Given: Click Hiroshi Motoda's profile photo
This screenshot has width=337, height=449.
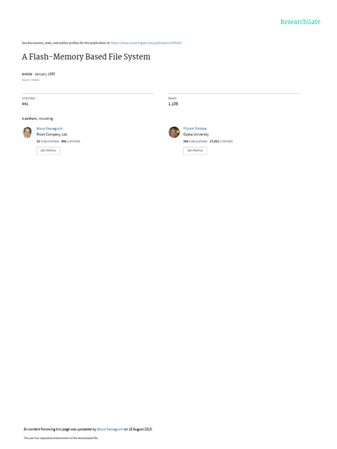Looking at the screenshot, I should pyautogui.click(x=174, y=132).
